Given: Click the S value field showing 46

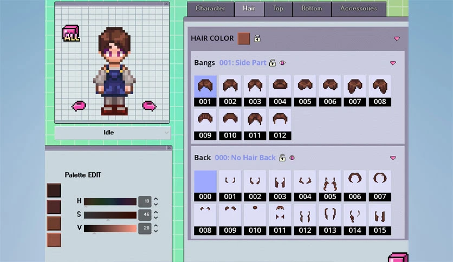Looking at the screenshot, I should [x=145, y=215].
